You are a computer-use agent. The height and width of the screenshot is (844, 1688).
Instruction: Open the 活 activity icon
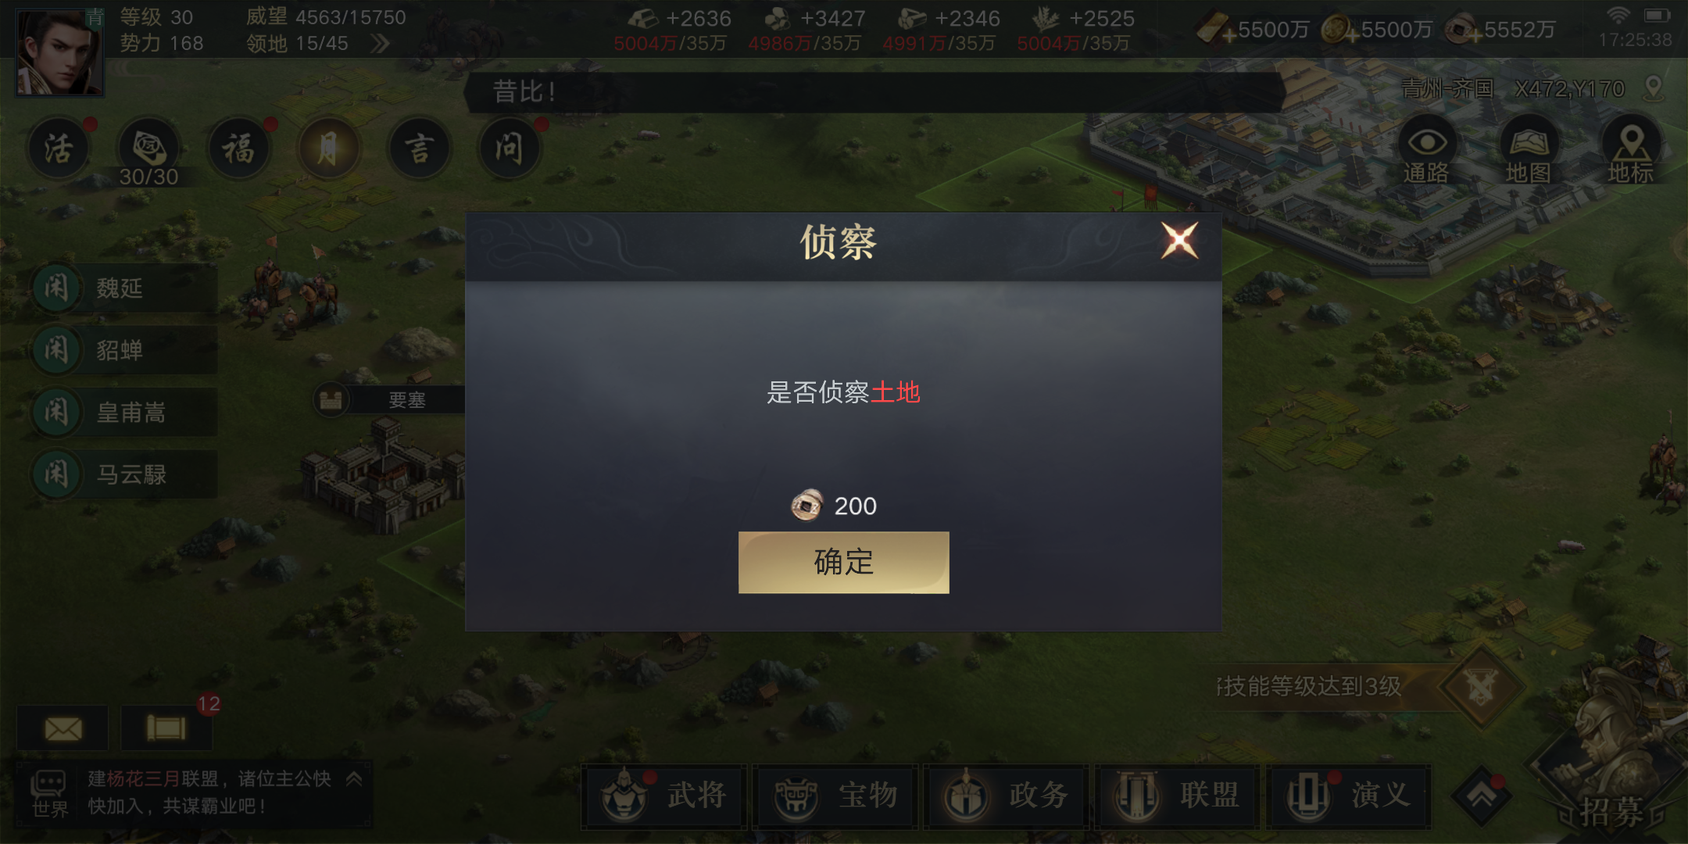coord(59,148)
